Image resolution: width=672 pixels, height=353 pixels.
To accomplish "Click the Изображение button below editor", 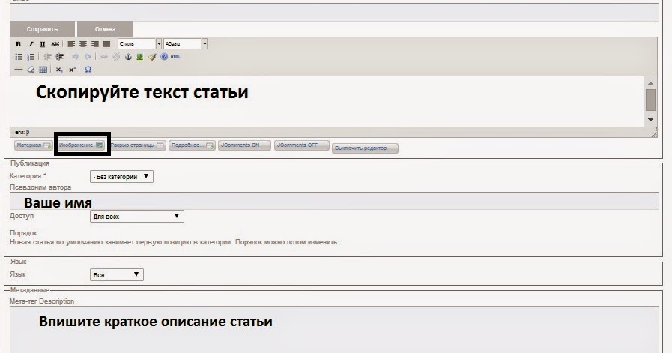I will coord(81,145).
